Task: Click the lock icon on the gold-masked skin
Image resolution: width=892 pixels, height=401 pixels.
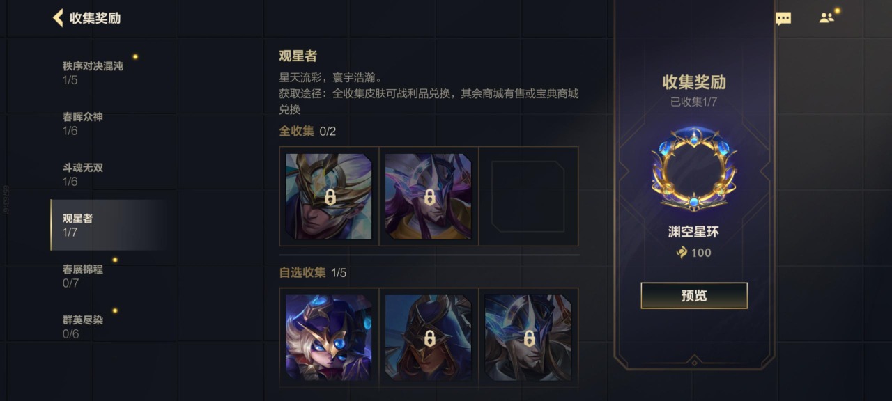Action: (330, 197)
